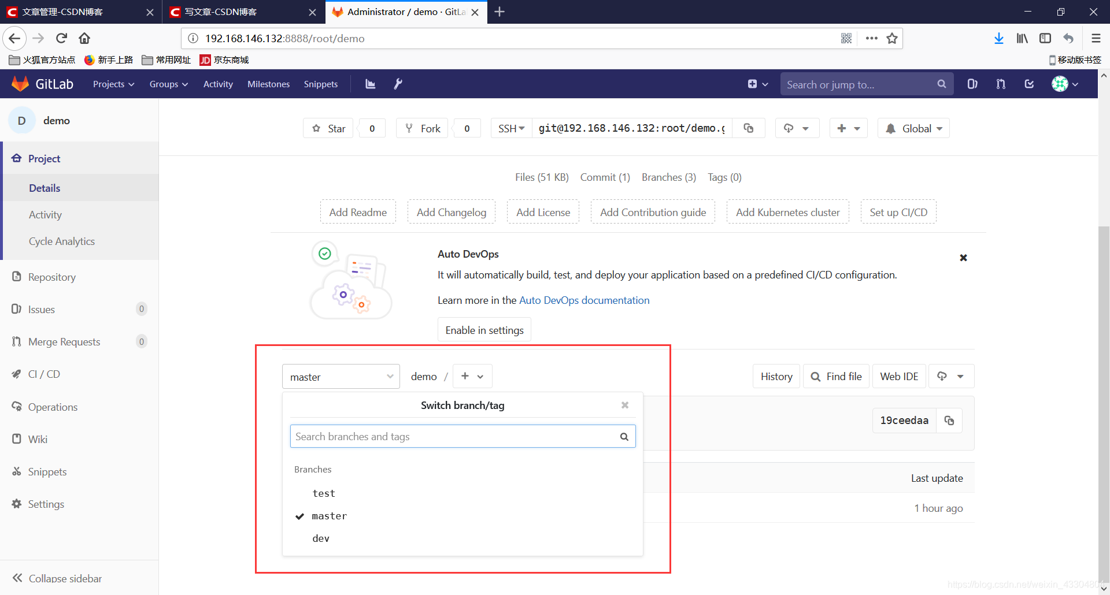View commit History
1110x595 pixels.
(x=776, y=376)
